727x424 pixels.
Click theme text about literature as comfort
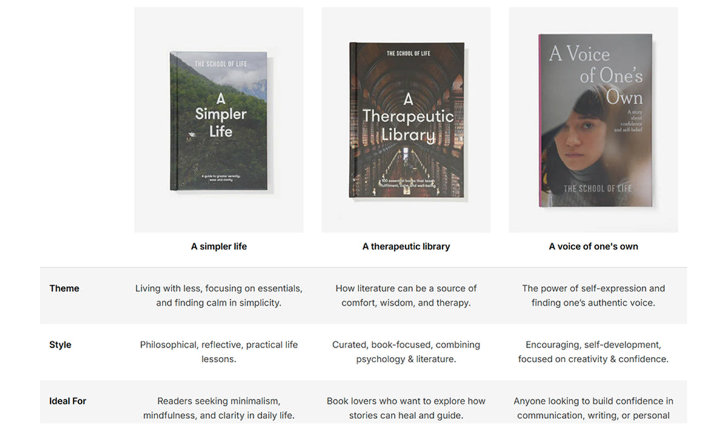coord(406,296)
